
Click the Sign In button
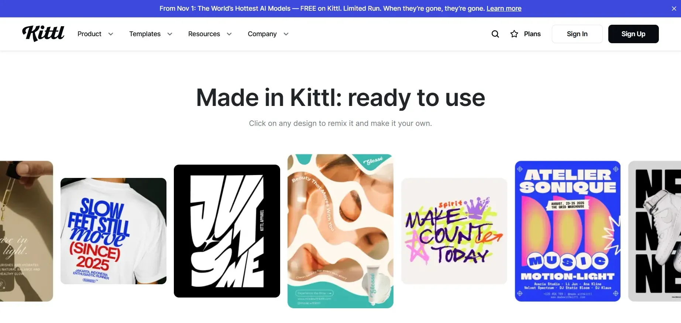577,34
